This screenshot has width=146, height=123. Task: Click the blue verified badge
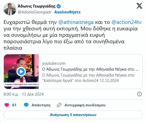(59, 6)
